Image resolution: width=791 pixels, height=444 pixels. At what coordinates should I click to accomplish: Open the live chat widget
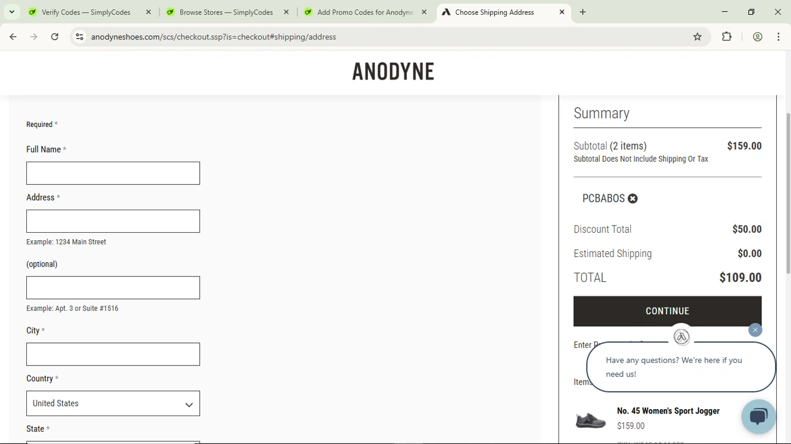pyautogui.click(x=758, y=417)
